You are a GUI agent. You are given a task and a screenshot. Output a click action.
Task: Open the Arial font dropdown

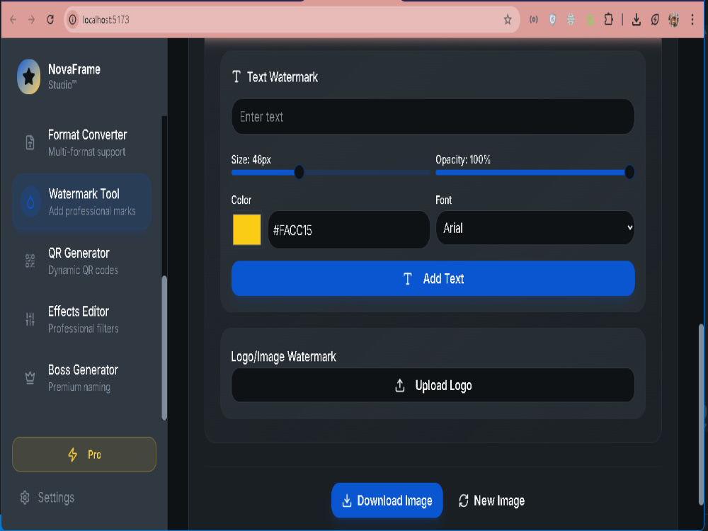click(x=535, y=228)
